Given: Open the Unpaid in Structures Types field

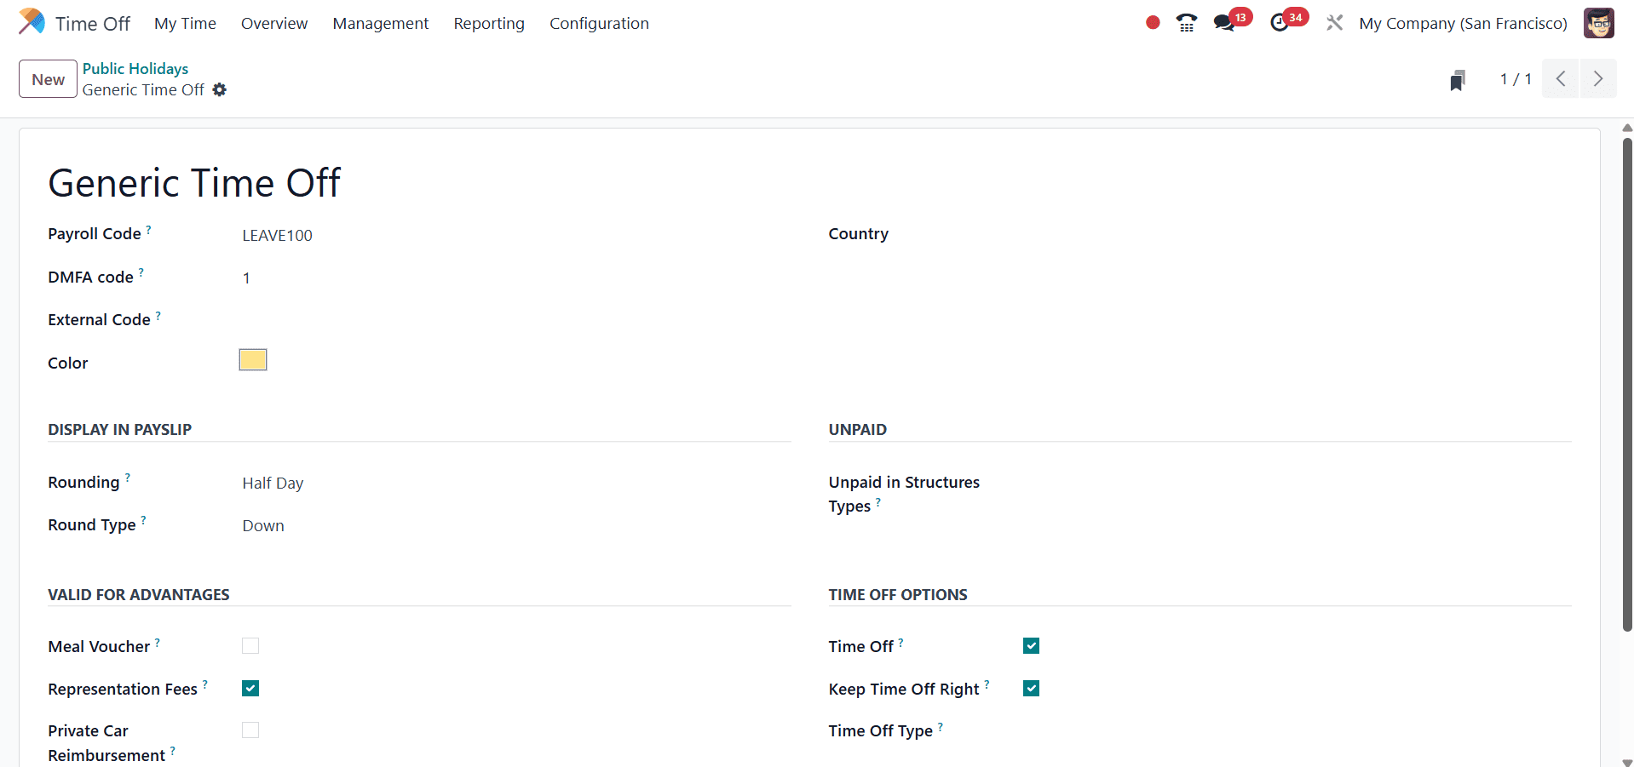Looking at the screenshot, I should pyautogui.click(x=1296, y=484).
